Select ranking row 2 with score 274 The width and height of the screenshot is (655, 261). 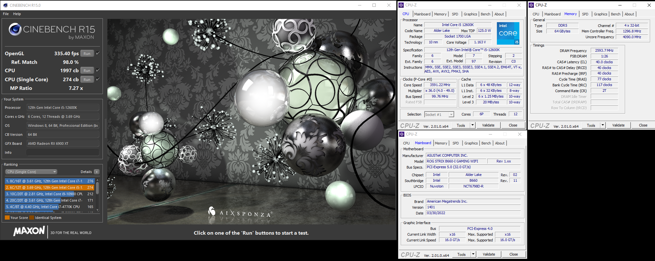[x=49, y=187]
